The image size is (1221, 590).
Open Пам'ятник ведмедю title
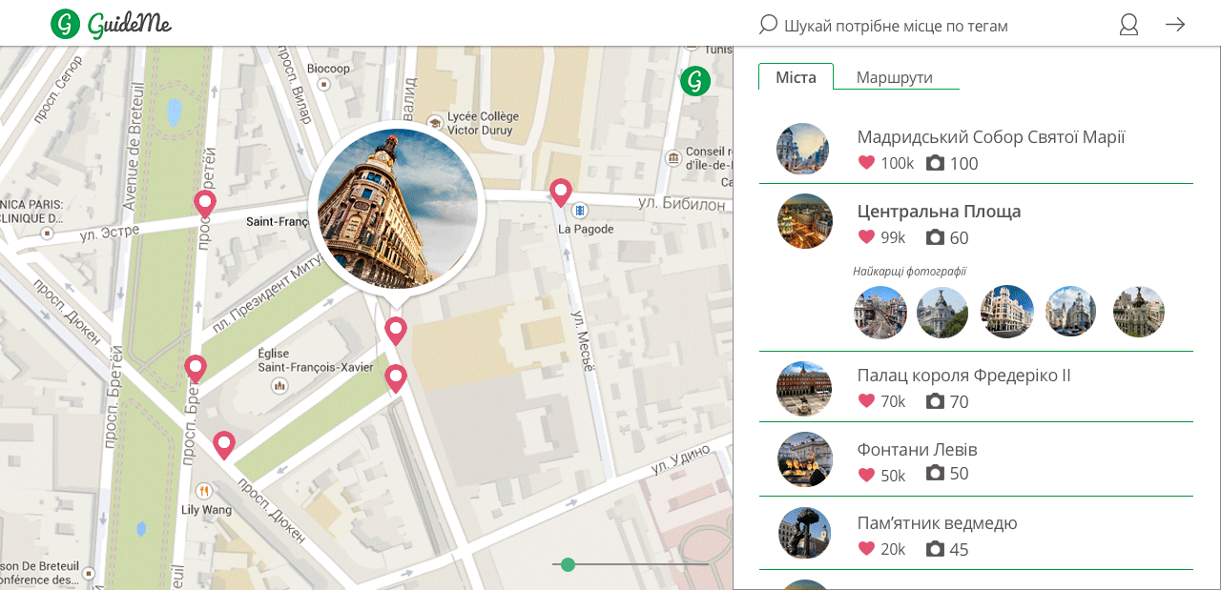click(x=937, y=523)
